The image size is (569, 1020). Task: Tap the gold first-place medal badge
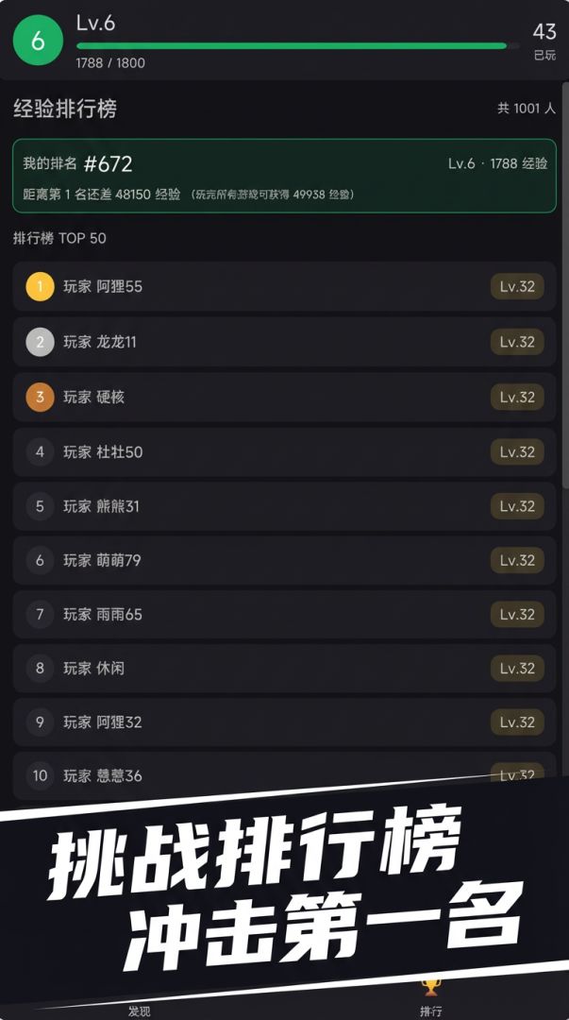pyautogui.click(x=39, y=288)
